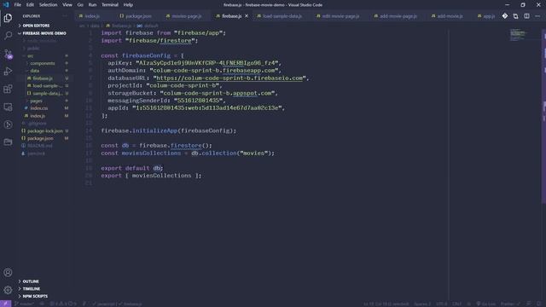546x307 pixels.
Task: Open the View menu
Action: pos(67,5)
